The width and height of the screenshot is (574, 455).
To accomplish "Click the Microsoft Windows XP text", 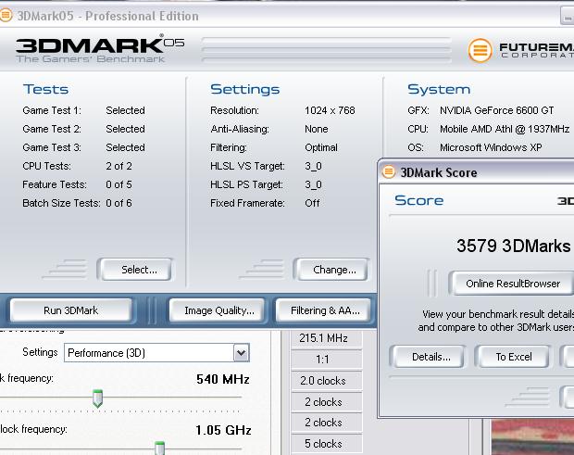I will [x=491, y=147].
